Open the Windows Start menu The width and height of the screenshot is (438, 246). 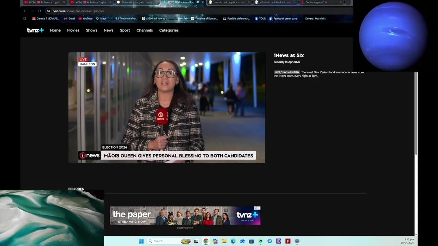(x=141, y=241)
